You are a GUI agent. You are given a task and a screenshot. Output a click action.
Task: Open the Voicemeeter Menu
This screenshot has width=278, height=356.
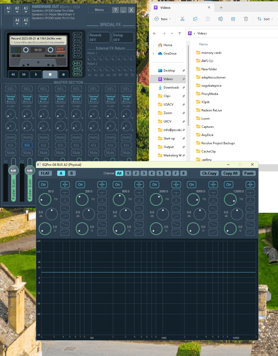(x=99, y=10)
